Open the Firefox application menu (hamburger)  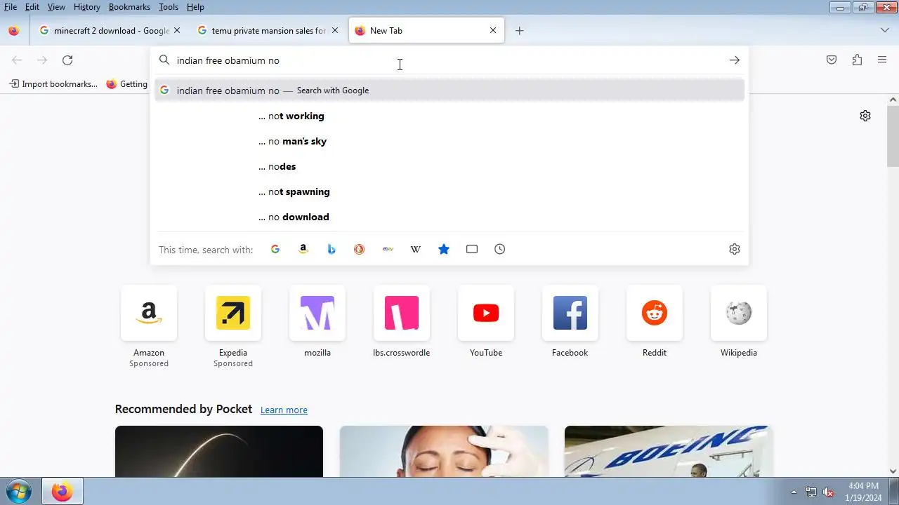click(882, 60)
